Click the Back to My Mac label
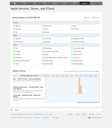The image size is (112, 128). [x=49, y=64]
